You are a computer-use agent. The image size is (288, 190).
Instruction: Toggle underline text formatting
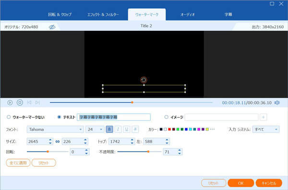point(127,130)
